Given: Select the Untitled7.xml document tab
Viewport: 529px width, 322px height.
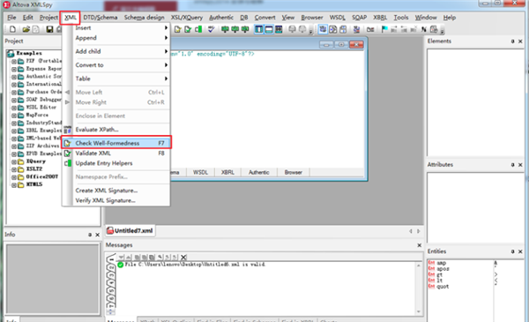Looking at the screenshot, I should pyautogui.click(x=130, y=231).
